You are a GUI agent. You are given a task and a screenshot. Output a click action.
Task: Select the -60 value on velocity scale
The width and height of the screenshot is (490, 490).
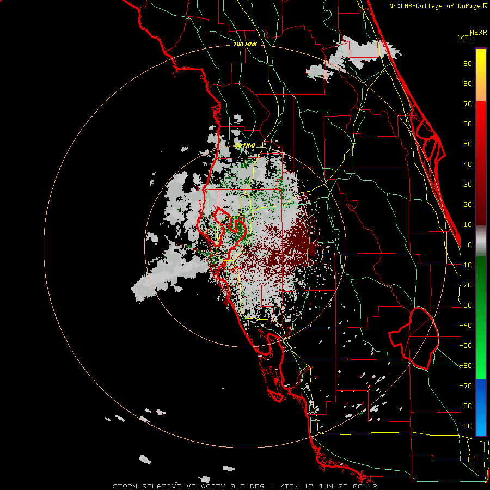[465, 366]
